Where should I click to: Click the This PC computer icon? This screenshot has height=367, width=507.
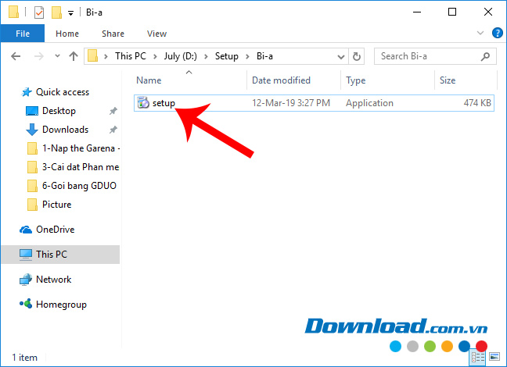click(26, 255)
